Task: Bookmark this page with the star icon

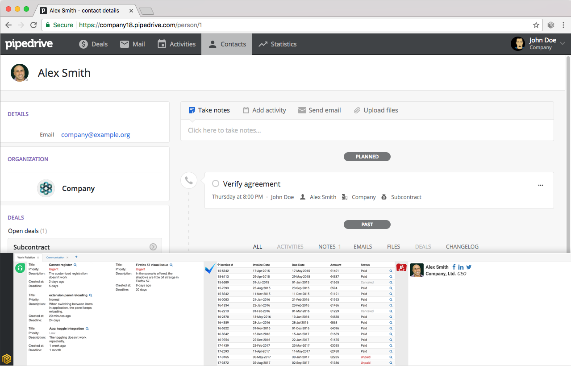Action: [x=536, y=25]
